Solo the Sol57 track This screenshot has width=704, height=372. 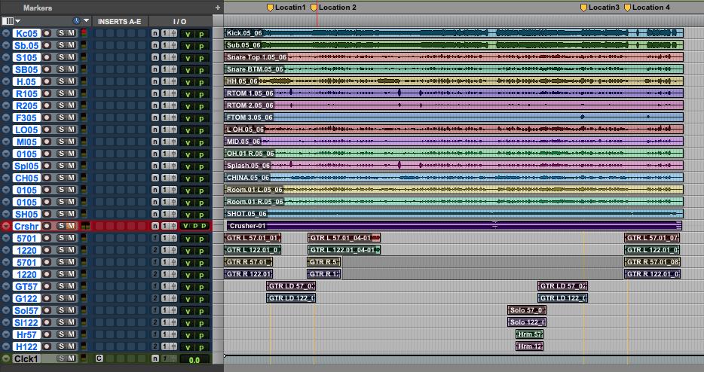pos(61,310)
